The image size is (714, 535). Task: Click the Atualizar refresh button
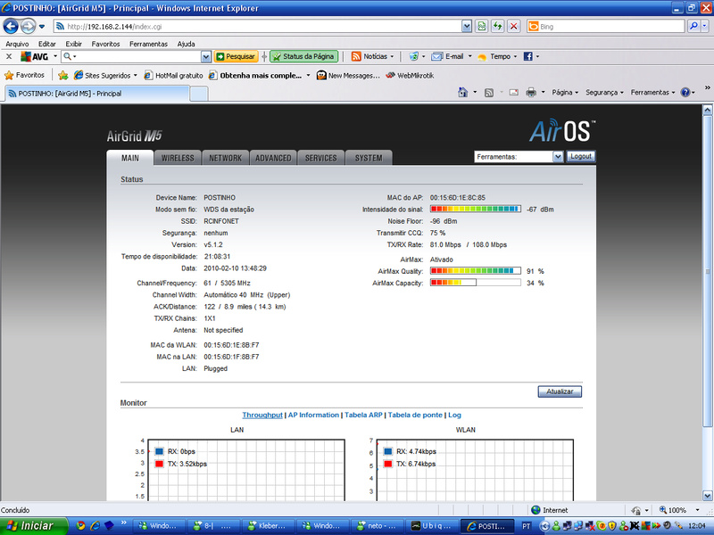(x=560, y=391)
